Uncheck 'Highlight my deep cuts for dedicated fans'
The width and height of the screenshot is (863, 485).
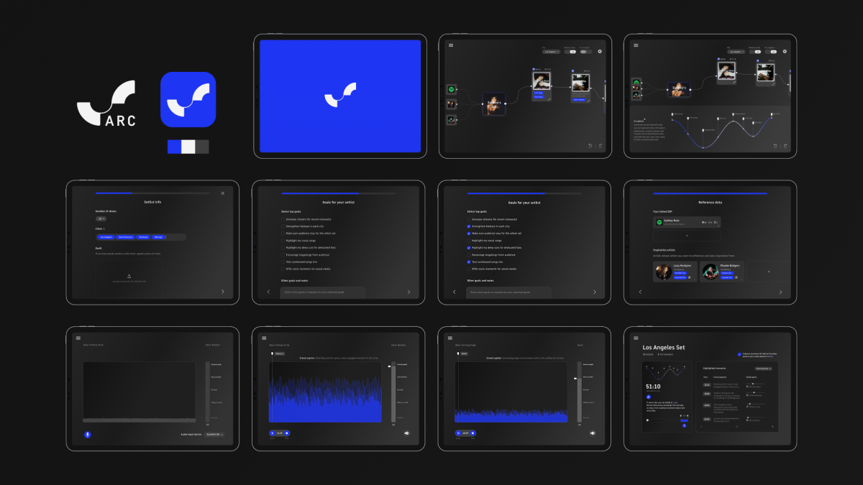point(469,247)
